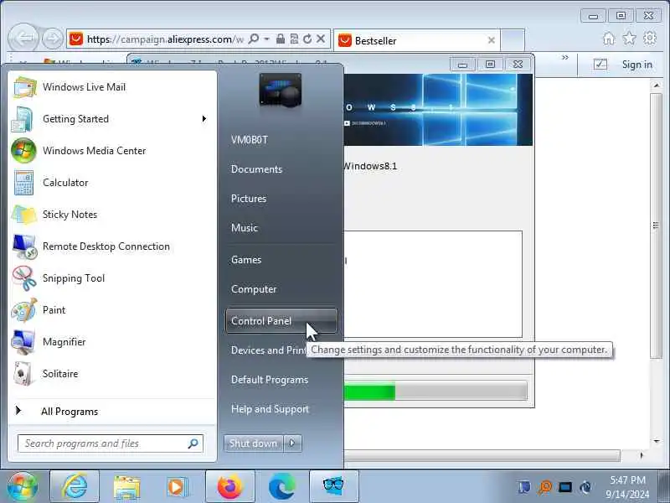Open Windows Media Player taskbar icon
This screenshot has height=503, width=670.
(177, 487)
